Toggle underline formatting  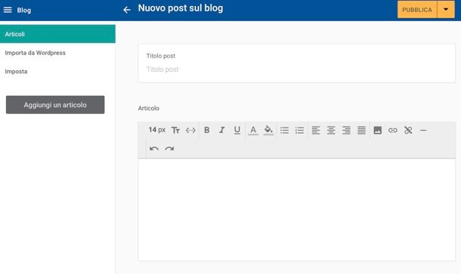click(237, 130)
